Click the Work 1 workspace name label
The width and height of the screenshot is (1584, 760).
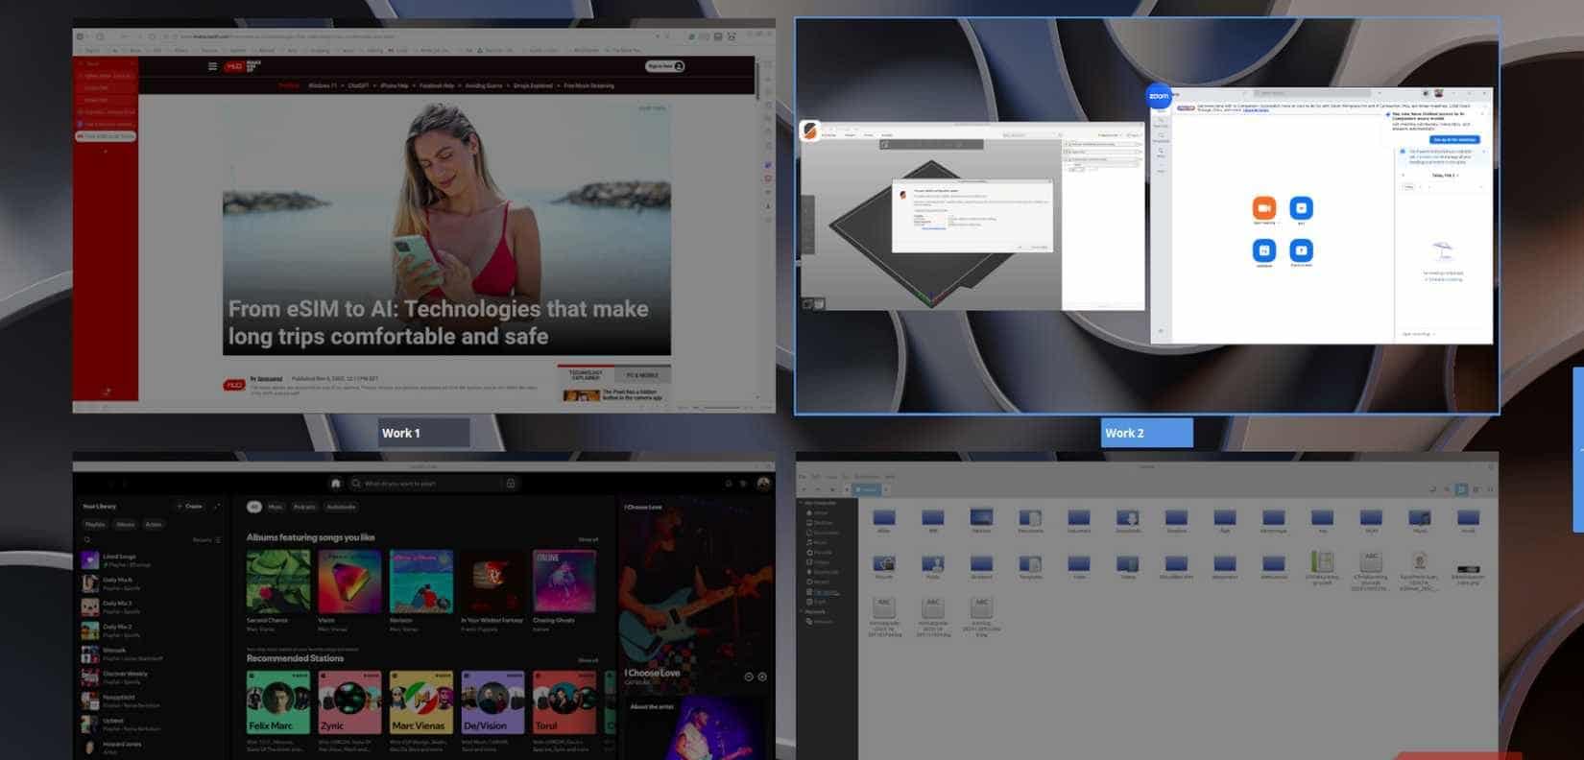point(423,433)
